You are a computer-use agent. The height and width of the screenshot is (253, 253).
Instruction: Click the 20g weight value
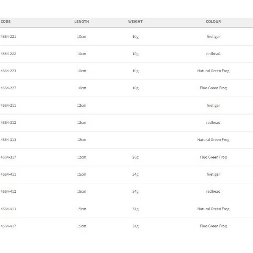tap(135, 157)
